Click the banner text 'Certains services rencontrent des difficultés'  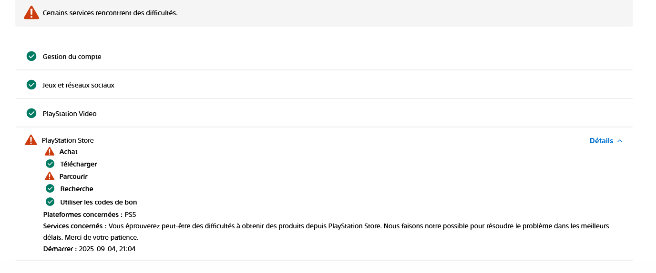(110, 13)
